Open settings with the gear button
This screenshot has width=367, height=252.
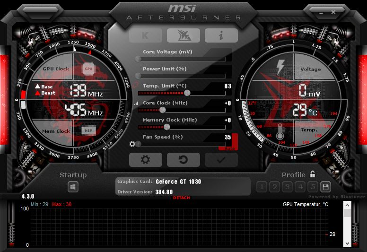click(x=145, y=160)
